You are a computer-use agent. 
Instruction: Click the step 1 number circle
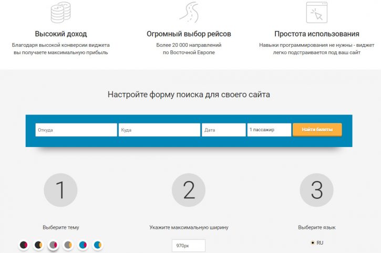61,190
